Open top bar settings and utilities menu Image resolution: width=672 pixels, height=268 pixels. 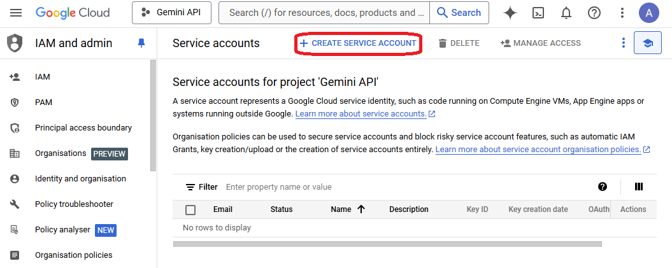click(622, 13)
